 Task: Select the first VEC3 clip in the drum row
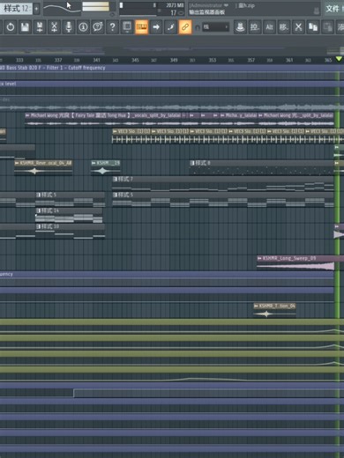[131, 136]
